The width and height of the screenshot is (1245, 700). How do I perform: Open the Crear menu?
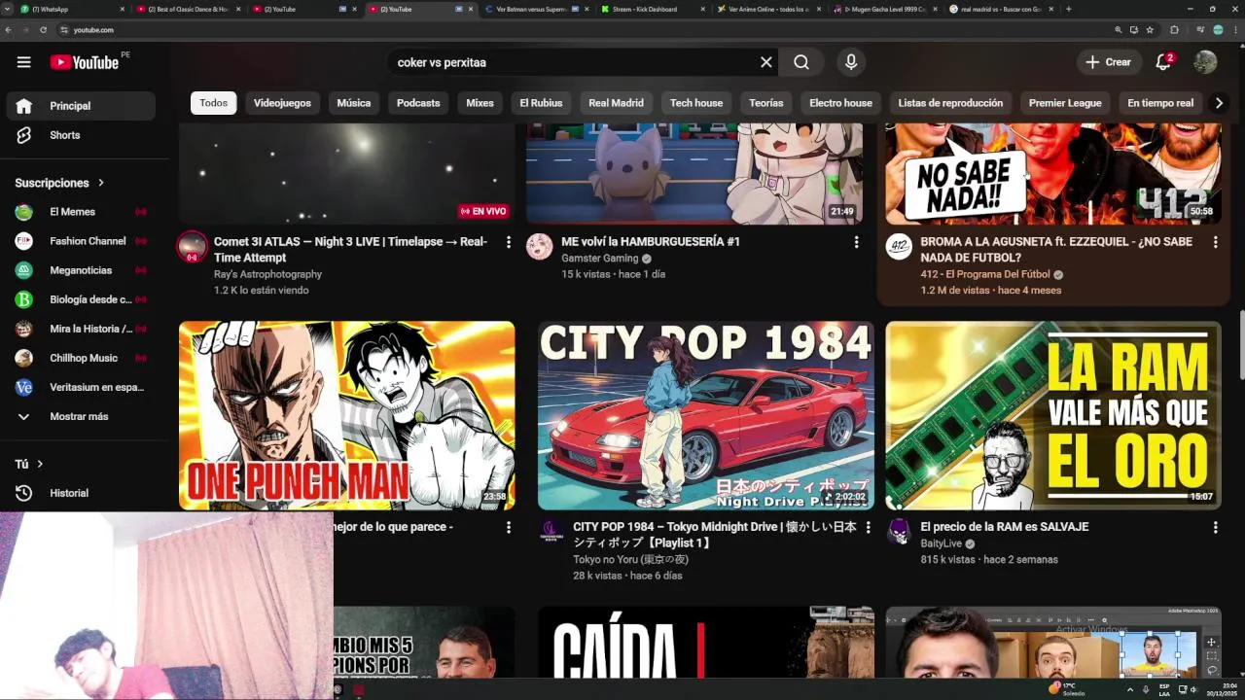pyautogui.click(x=1109, y=62)
